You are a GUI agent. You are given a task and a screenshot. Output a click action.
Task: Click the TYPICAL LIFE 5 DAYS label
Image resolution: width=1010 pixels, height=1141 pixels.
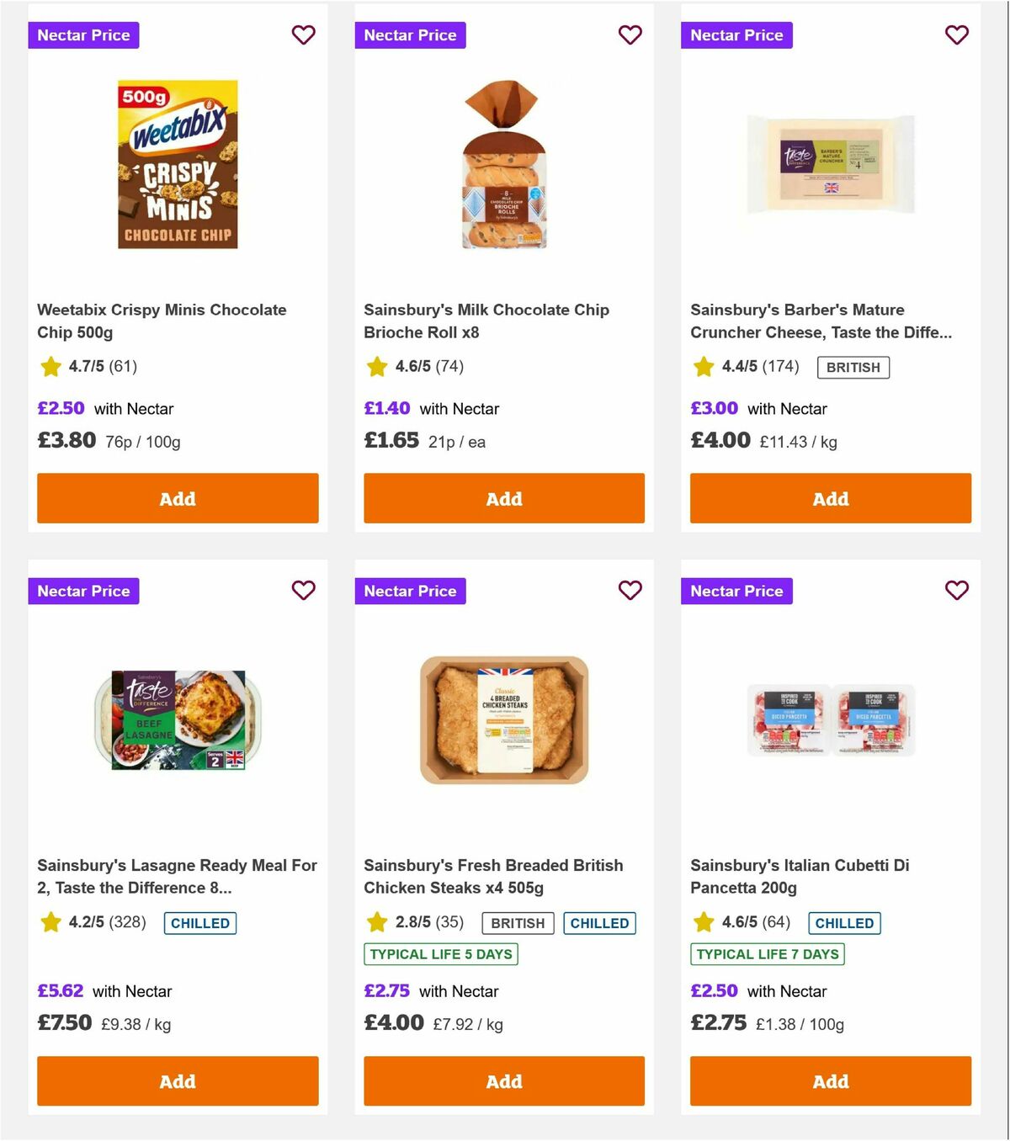[x=441, y=954]
